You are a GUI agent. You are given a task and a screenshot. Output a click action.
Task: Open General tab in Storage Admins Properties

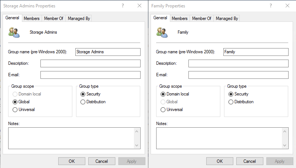pos(12,18)
